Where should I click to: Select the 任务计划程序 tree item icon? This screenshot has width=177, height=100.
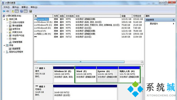point(10,22)
